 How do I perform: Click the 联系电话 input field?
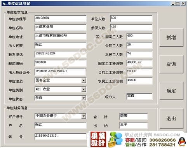61,54
